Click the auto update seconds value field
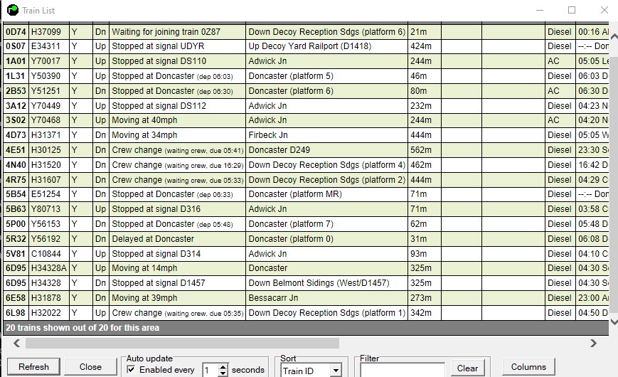 [x=210, y=371]
